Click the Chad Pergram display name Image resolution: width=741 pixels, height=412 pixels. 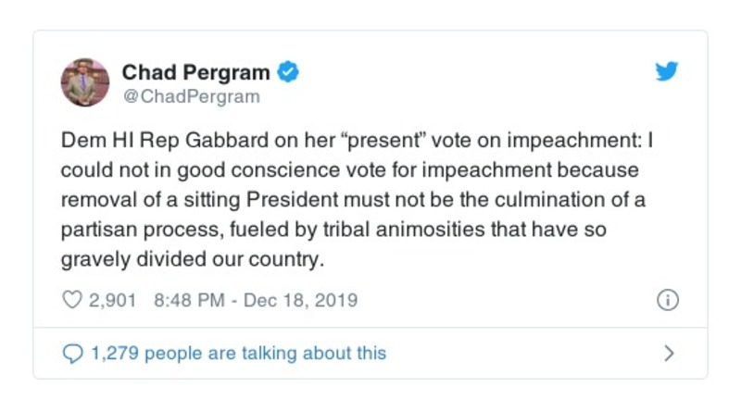coord(195,71)
